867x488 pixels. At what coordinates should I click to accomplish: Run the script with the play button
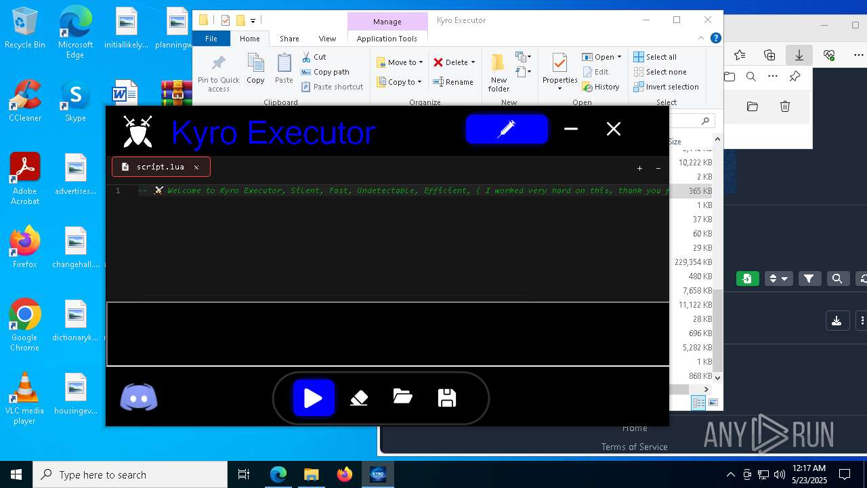click(313, 398)
